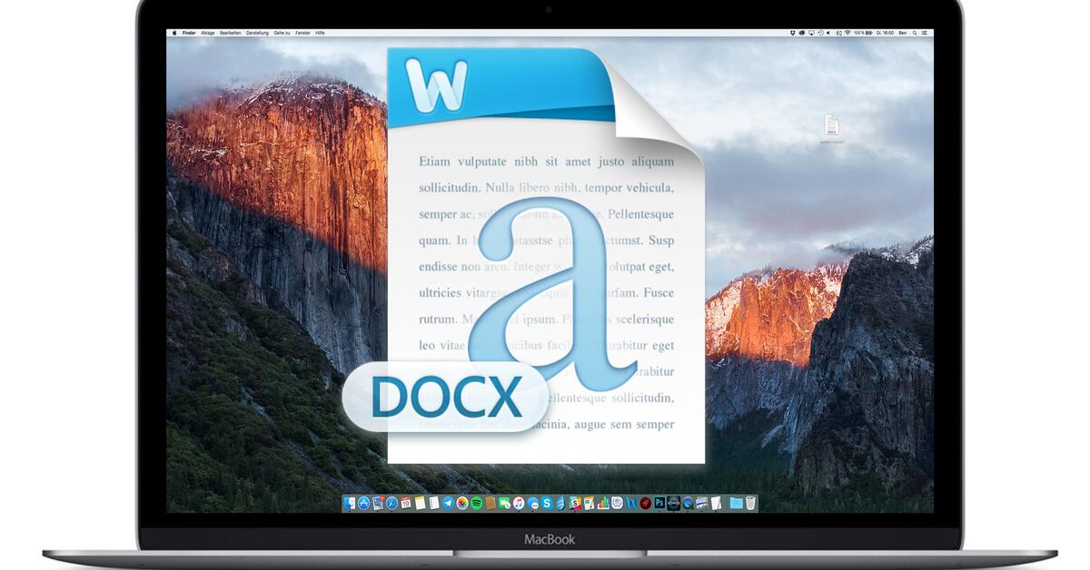Click Dropbox icon in menu bar

click(x=793, y=33)
